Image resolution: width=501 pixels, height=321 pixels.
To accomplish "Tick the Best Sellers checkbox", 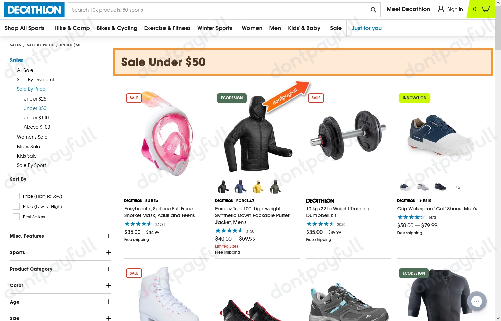I will 16,217.
